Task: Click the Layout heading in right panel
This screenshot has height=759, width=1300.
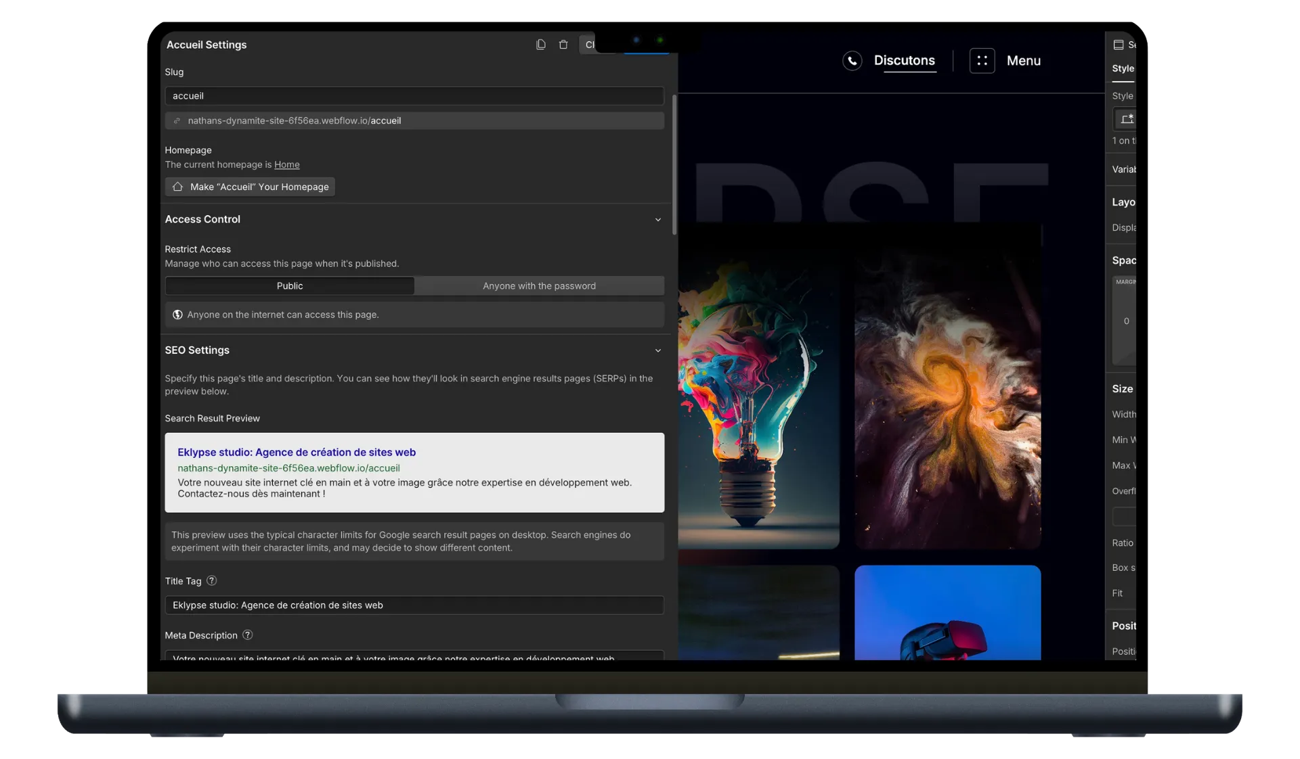Action: point(1123,202)
